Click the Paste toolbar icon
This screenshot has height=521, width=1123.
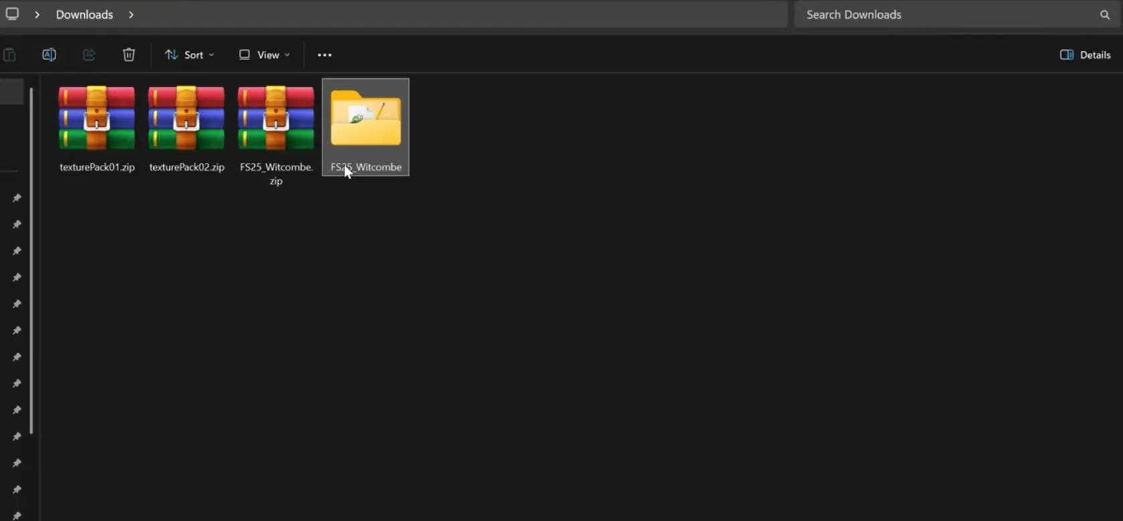click(x=9, y=55)
